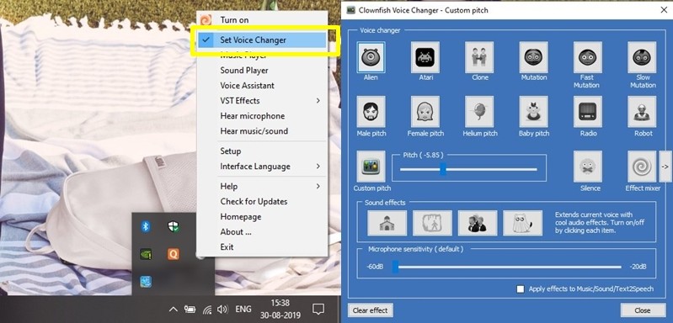
Task: Select the Radio voice effect
Action: click(588, 112)
